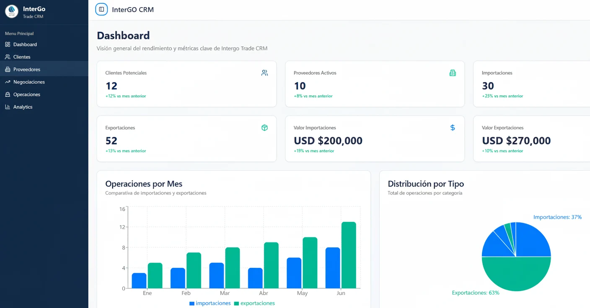Toggle the sidebar panel button
Viewport: 590px width, 308px height.
[101, 9]
